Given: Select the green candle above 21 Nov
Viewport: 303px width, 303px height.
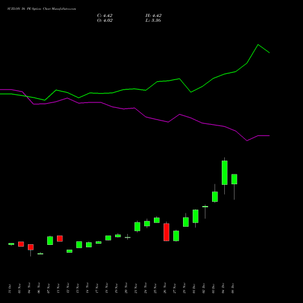Looking at the screenshot, I should click(x=138, y=227).
